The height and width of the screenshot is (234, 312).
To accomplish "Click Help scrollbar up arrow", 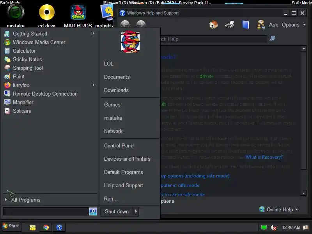I will [x=303, y=48].
